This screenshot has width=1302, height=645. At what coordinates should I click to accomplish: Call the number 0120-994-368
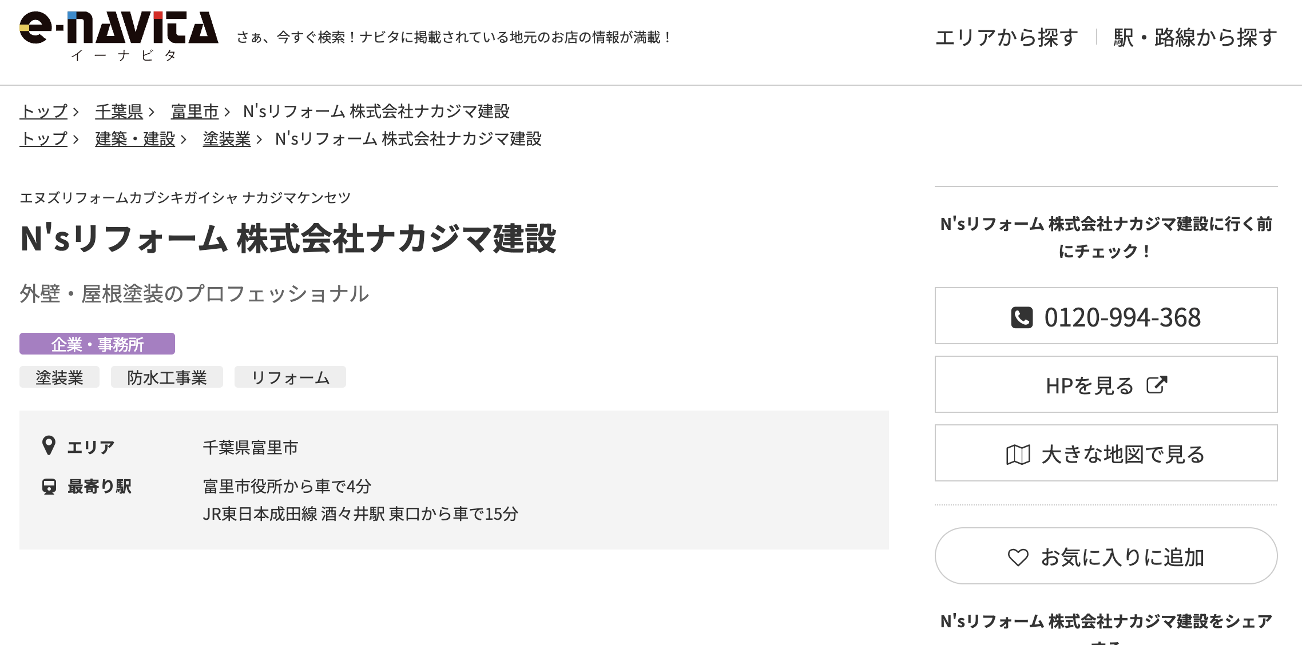point(1121,317)
